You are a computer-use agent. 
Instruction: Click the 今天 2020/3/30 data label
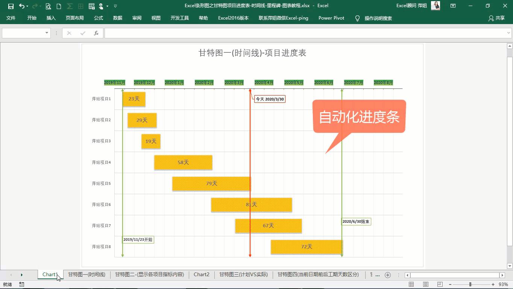(x=270, y=99)
